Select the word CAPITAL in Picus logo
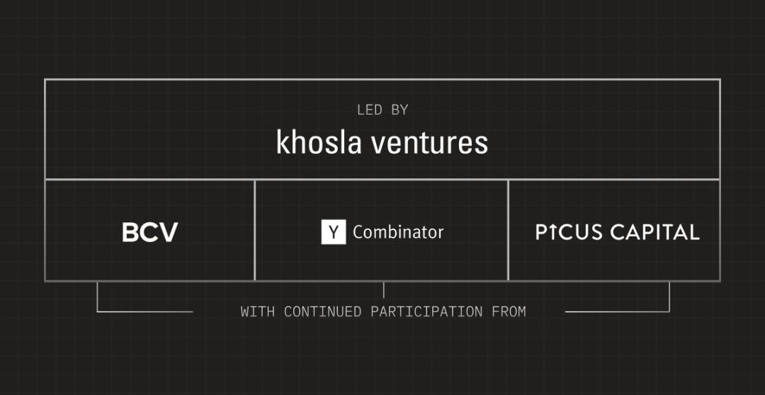 [654, 232]
